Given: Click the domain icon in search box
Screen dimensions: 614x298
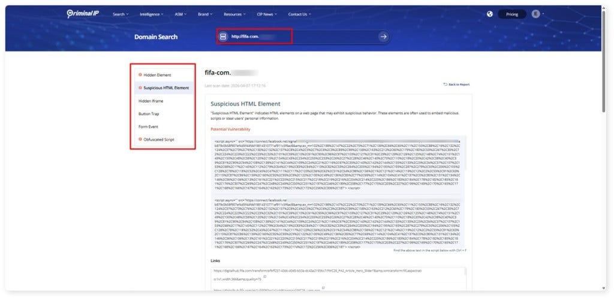Looking at the screenshot, I should point(223,37).
